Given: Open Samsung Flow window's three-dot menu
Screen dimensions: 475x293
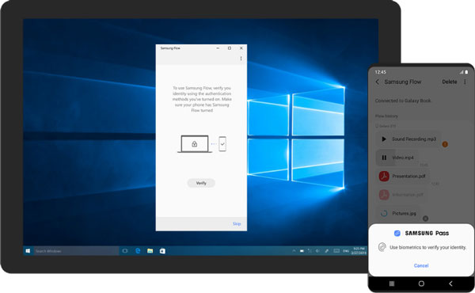Looking at the screenshot, I should [241, 58].
